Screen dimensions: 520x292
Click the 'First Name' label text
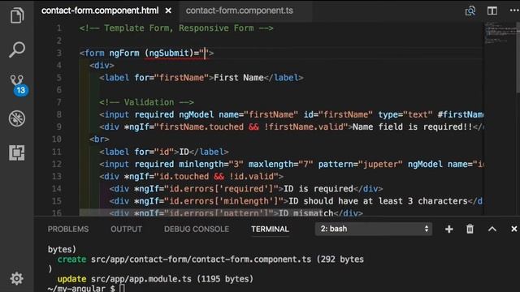(x=238, y=78)
